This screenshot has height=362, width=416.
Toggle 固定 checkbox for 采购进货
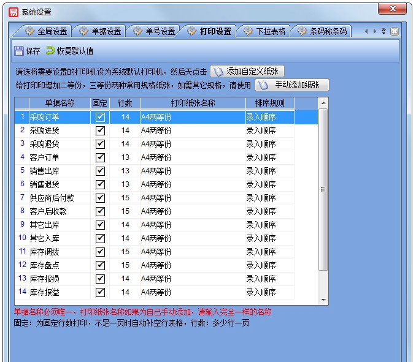(100, 130)
